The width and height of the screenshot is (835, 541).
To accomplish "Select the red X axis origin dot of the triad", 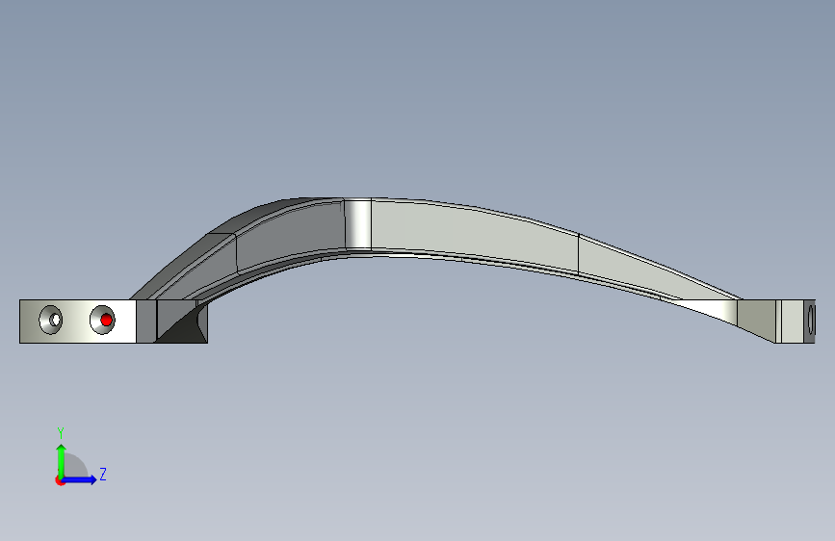I will pyautogui.click(x=60, y=480).
